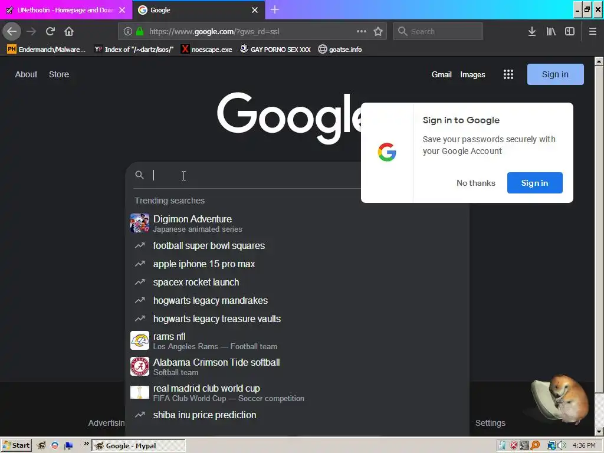Go back using the back arrow button
The width and height of the screenshot is (604, 453).
coord(12,32)
